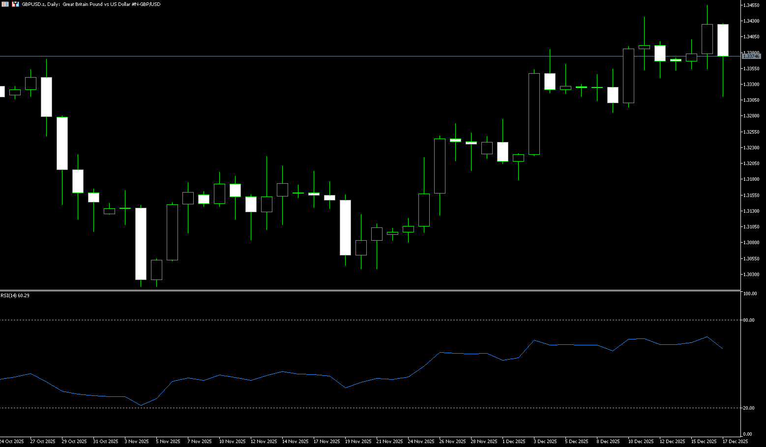
Task: Select the 3 Dec 2025 date label
Action: click(545, 442)
